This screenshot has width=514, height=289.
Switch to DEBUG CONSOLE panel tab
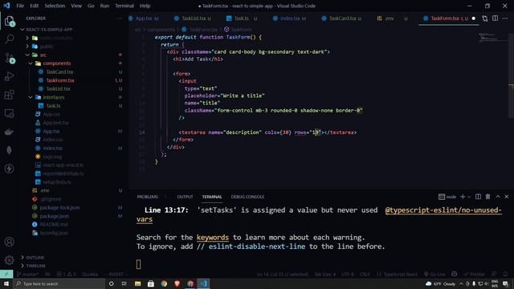(x=247, y=197)
